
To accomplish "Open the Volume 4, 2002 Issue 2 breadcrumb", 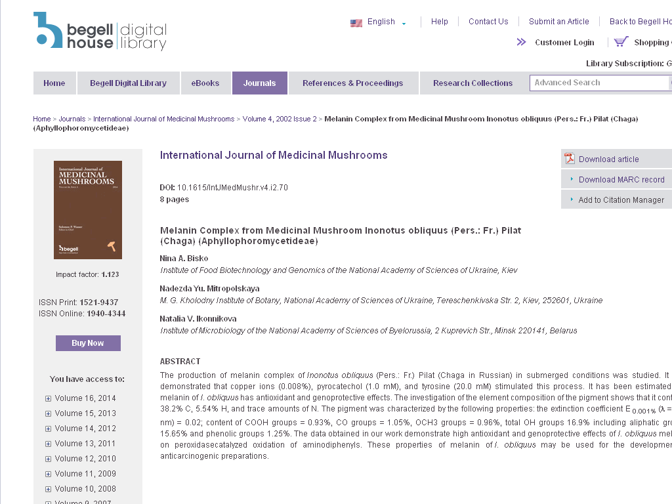I will point(280,119).
